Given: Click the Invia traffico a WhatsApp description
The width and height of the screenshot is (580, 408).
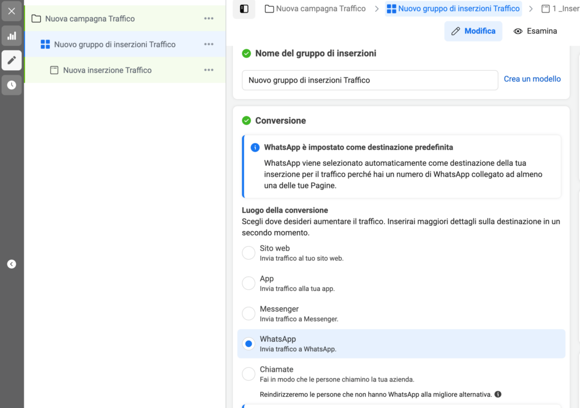Looking at the screenshot, I should (x=298, y=349).
